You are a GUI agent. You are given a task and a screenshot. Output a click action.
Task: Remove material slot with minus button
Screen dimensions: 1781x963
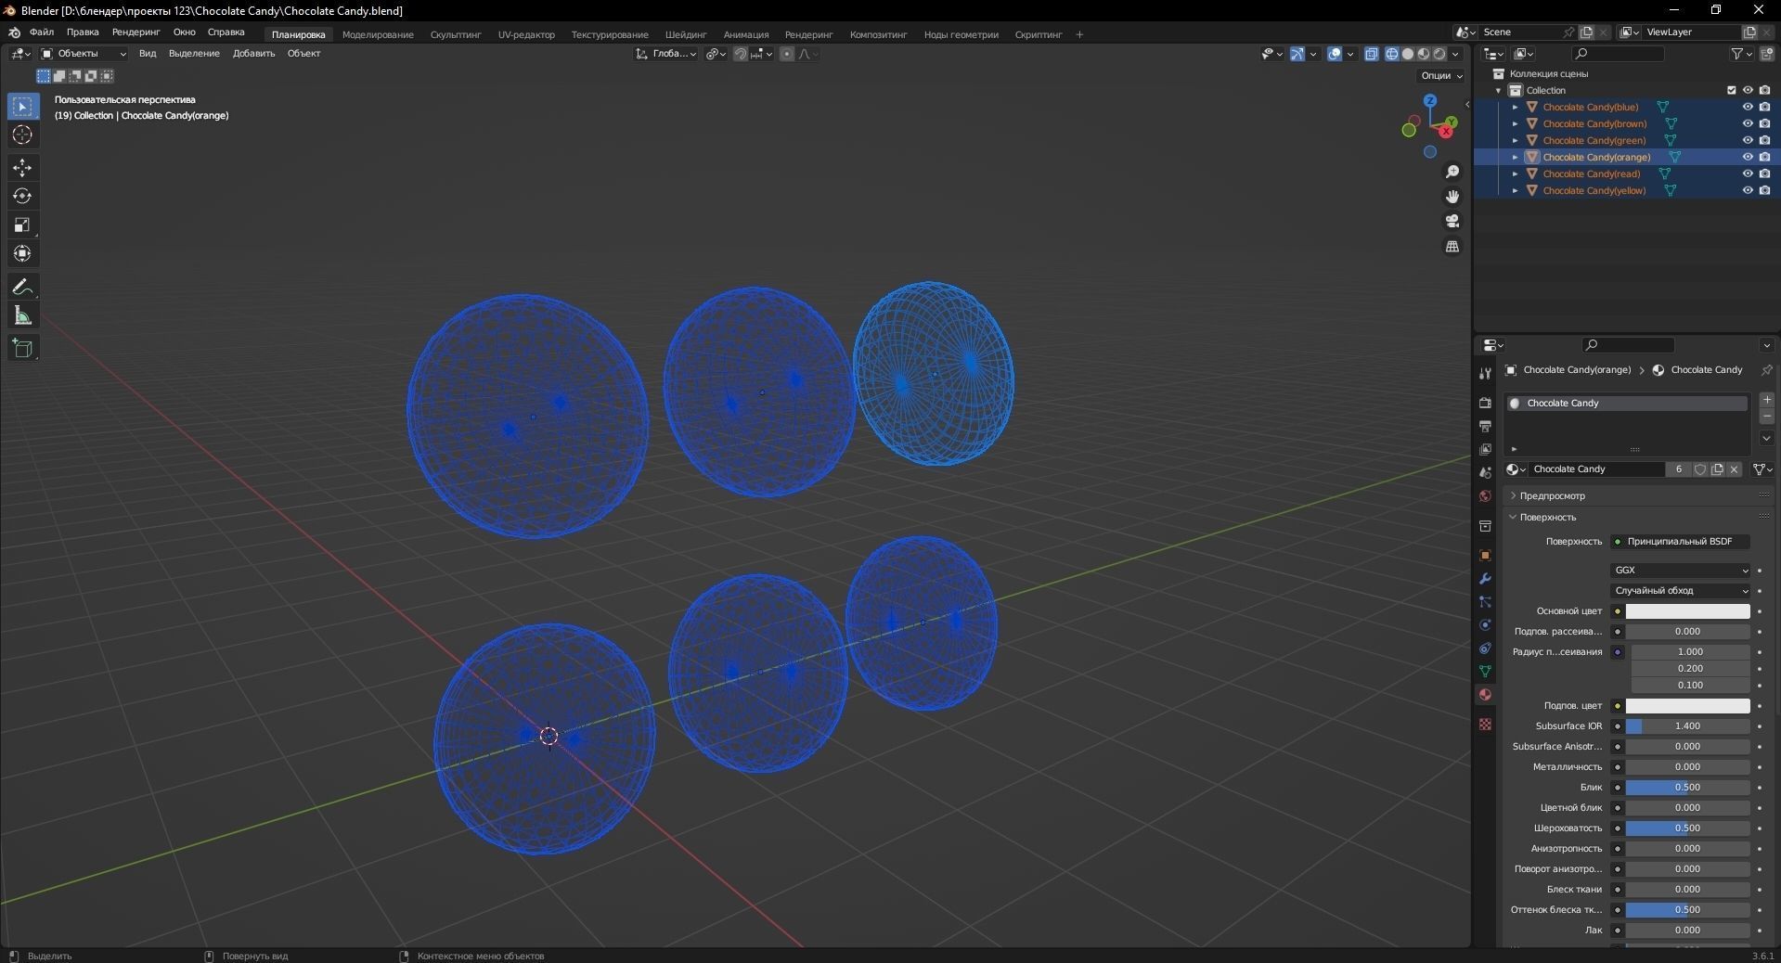1766,417
